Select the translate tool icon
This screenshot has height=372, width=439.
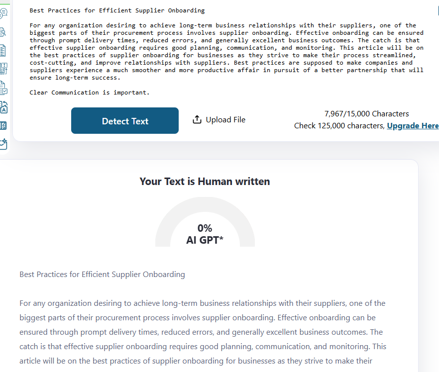(x=2, y=106)
